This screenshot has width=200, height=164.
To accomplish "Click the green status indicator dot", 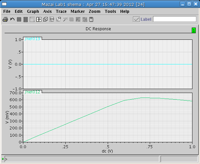I will pos(3,159).
